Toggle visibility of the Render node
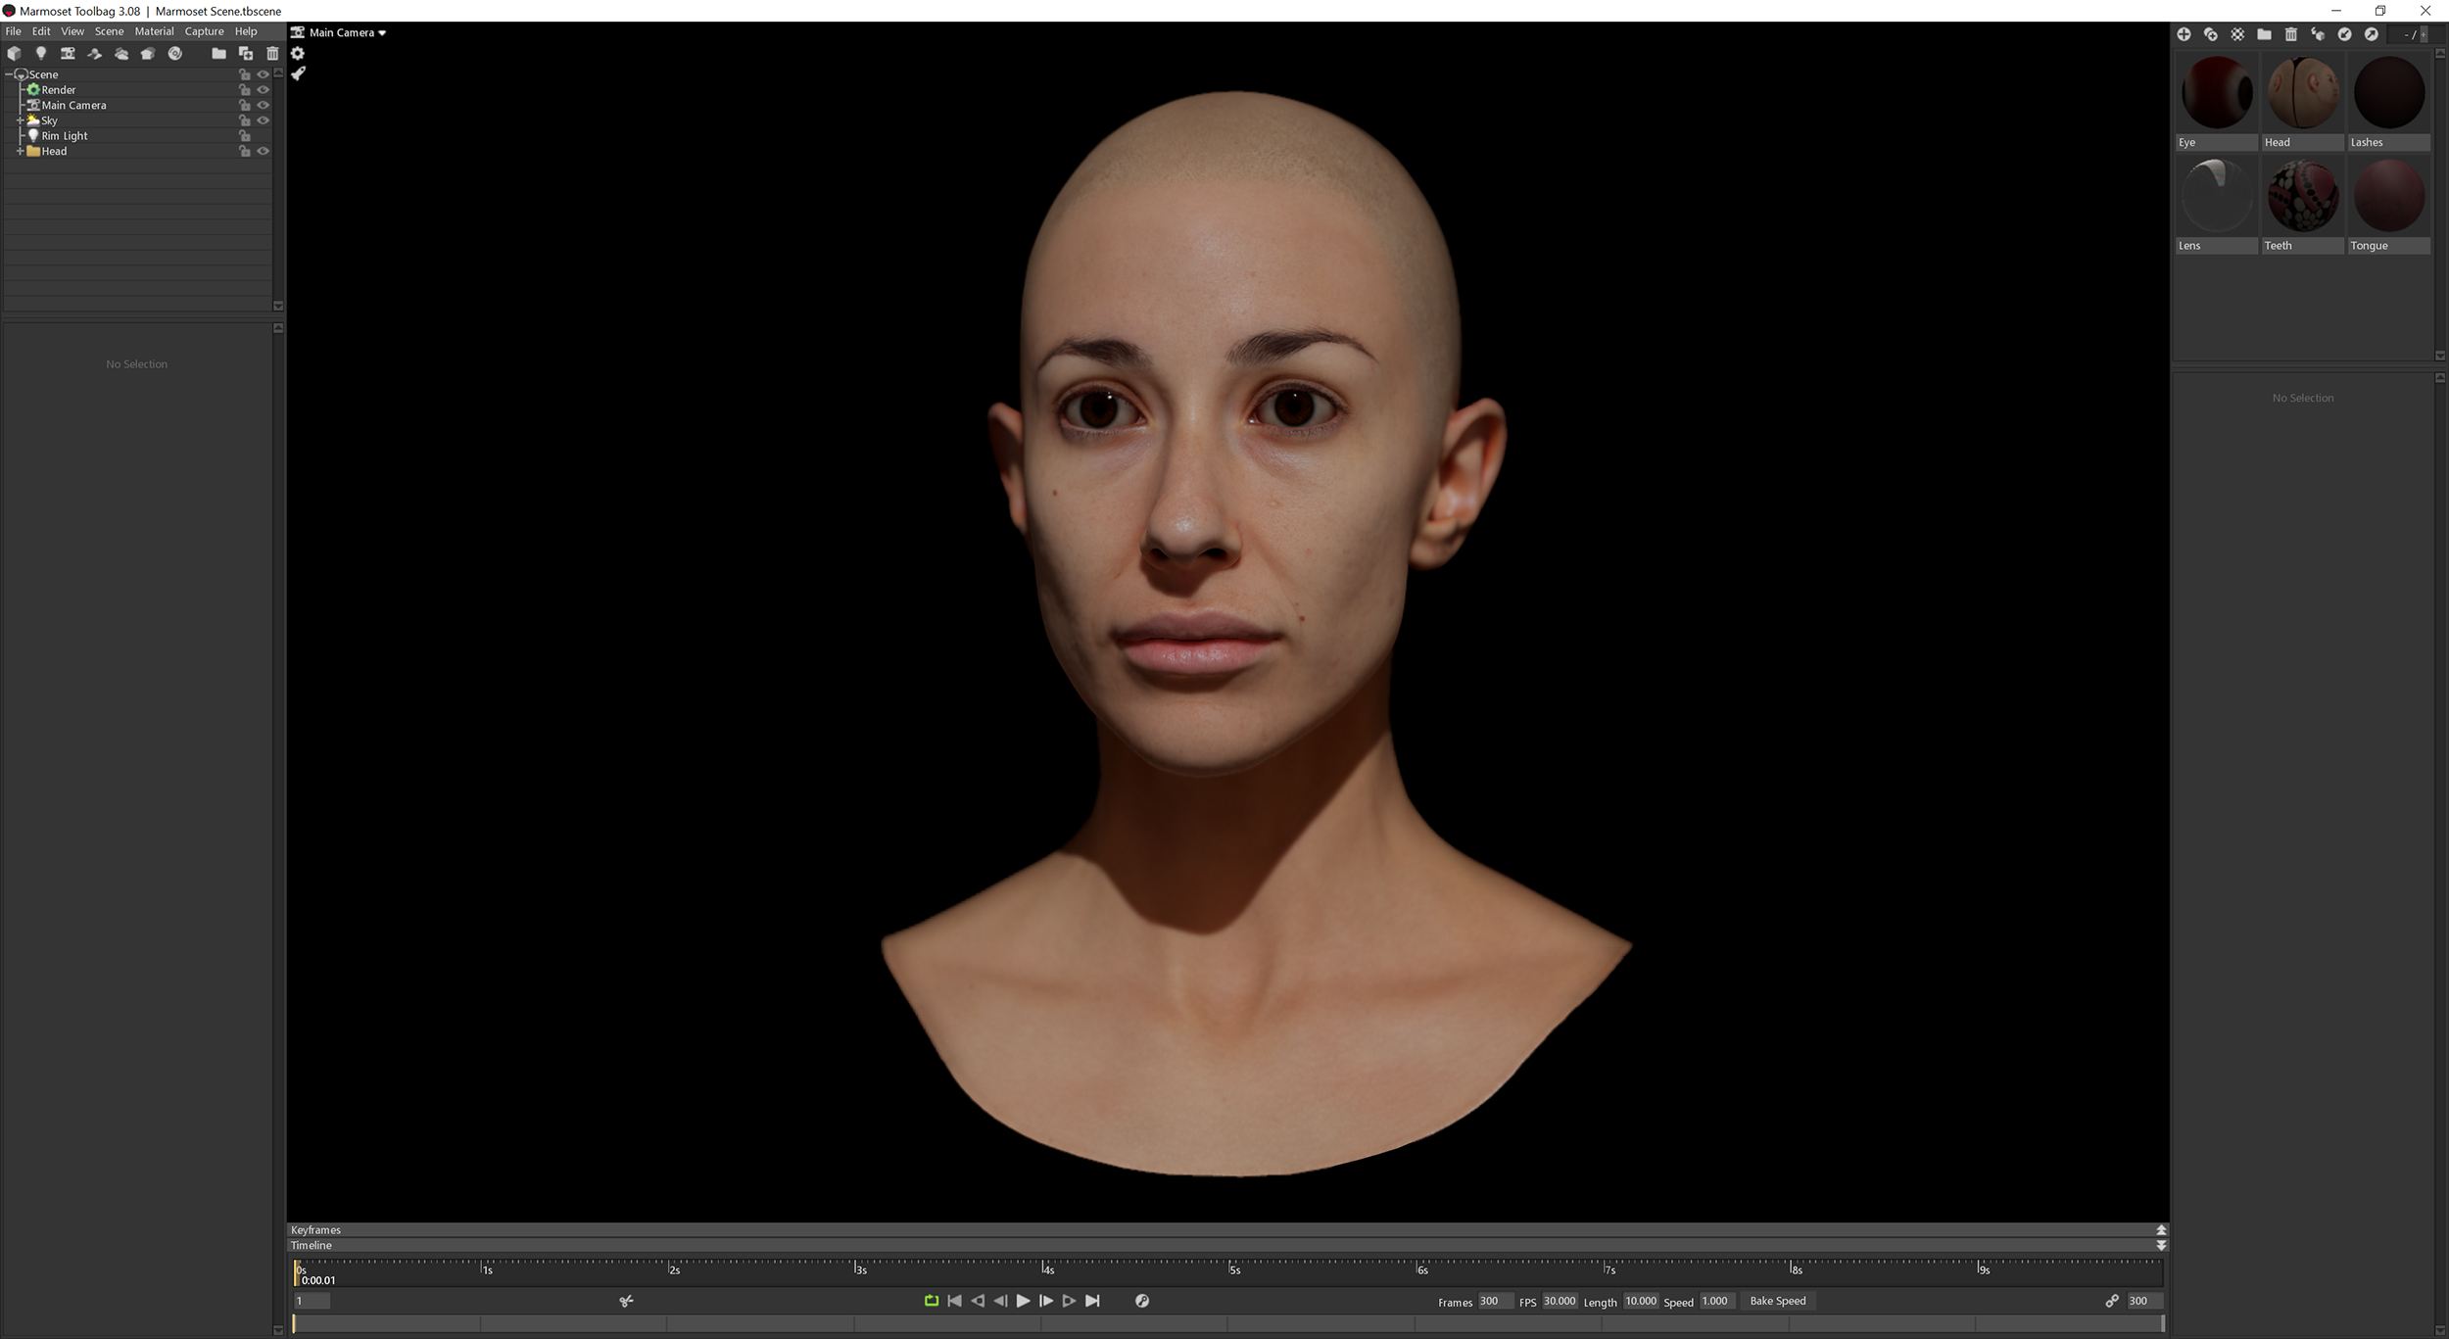 (x=264, y=89)
